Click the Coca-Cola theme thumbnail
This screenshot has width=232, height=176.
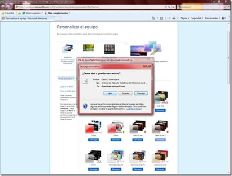click(x=161, y=98)
